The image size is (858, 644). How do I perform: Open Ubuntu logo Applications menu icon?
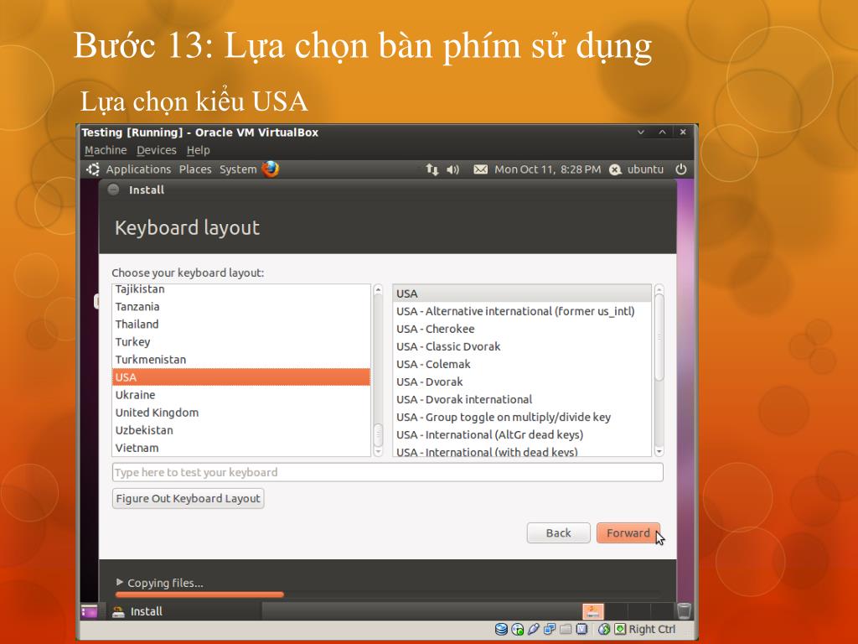(x=92, y=169)
